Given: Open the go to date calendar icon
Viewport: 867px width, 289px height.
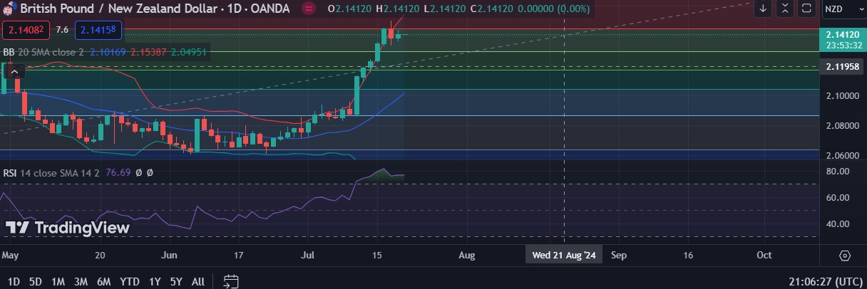Looking at the screenshot, I should coord(230,281).
